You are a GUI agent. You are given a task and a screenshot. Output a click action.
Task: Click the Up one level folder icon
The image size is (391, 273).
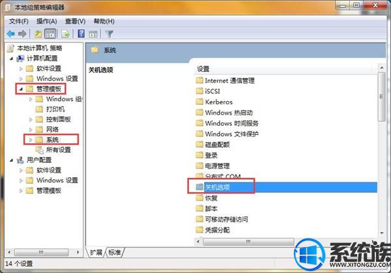point(38,34)
